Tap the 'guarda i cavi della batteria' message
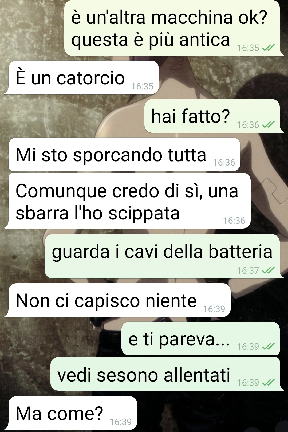 coord(162,256)
